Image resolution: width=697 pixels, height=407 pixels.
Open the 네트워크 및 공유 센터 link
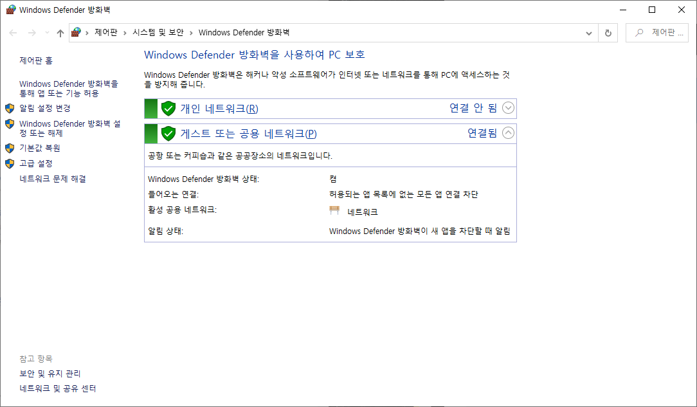tap(58, 388)
